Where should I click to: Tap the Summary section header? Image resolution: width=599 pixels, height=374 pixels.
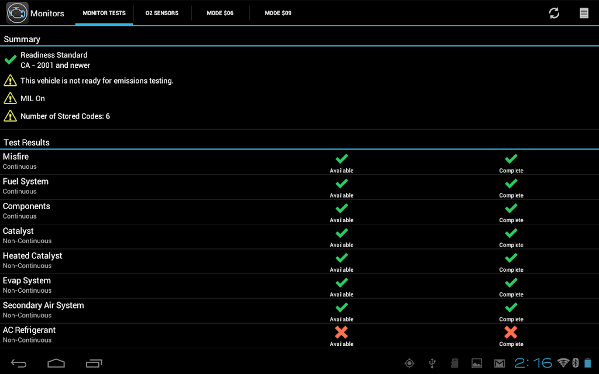22,39
